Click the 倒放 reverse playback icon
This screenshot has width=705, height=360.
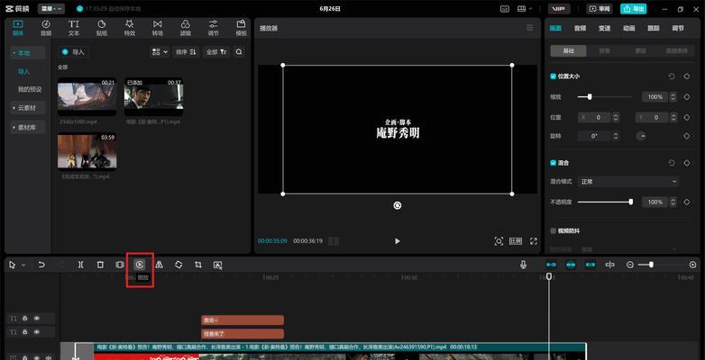pyautogui.click(x=140, y=265)
